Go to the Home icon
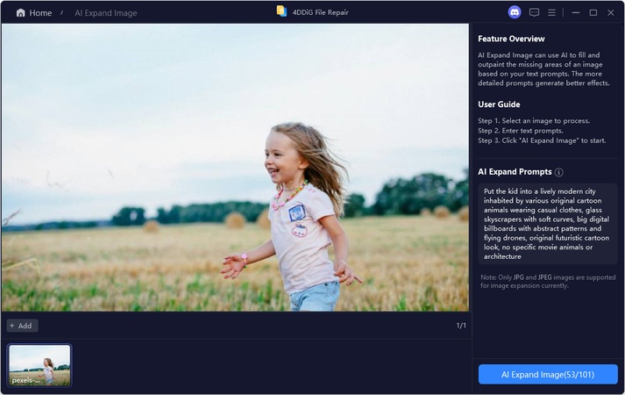Viewport: 625px width, 395px height. [20, 13]
